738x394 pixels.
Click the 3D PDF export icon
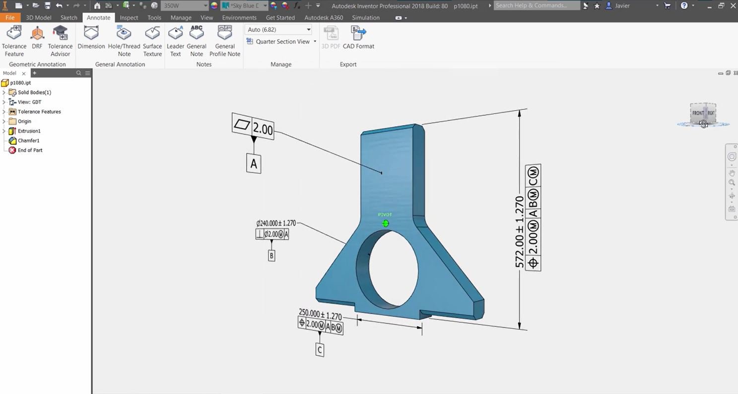coord(331,34)
